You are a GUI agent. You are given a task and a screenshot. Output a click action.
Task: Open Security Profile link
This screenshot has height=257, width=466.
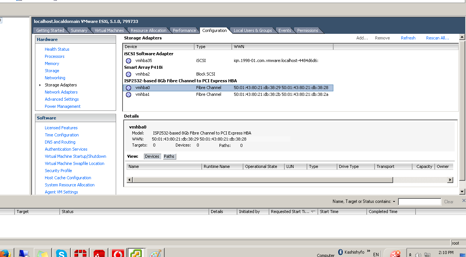(58, 171)
